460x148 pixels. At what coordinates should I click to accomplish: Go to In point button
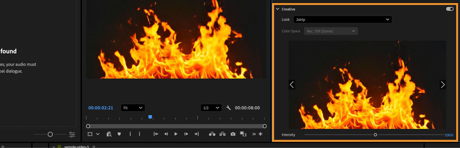(x=156, y=134)
